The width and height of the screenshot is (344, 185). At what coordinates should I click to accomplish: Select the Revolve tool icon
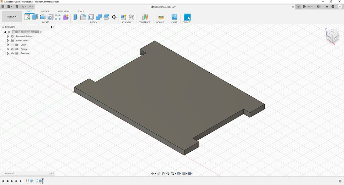[x=43, y=17]
